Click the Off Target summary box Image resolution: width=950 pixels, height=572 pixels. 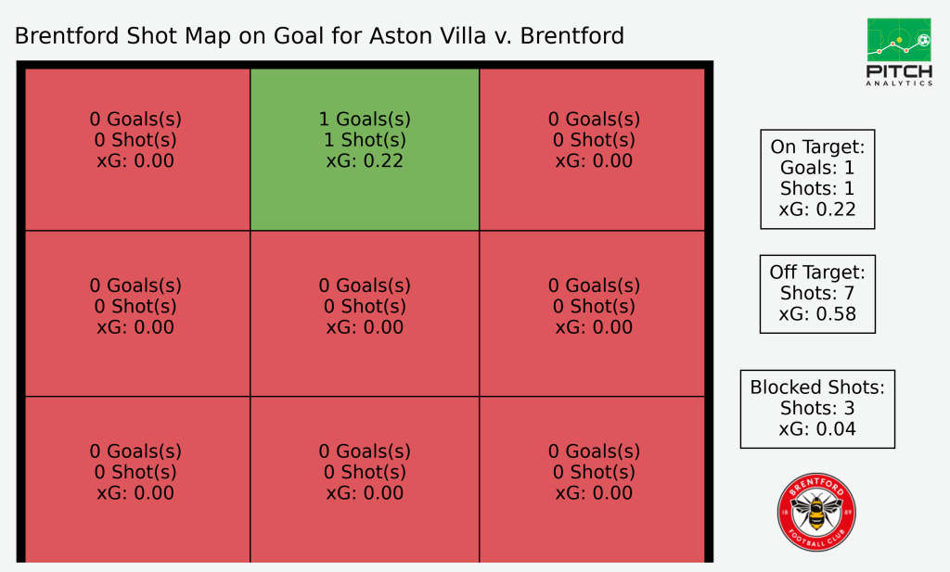click(x=817, y=294)
